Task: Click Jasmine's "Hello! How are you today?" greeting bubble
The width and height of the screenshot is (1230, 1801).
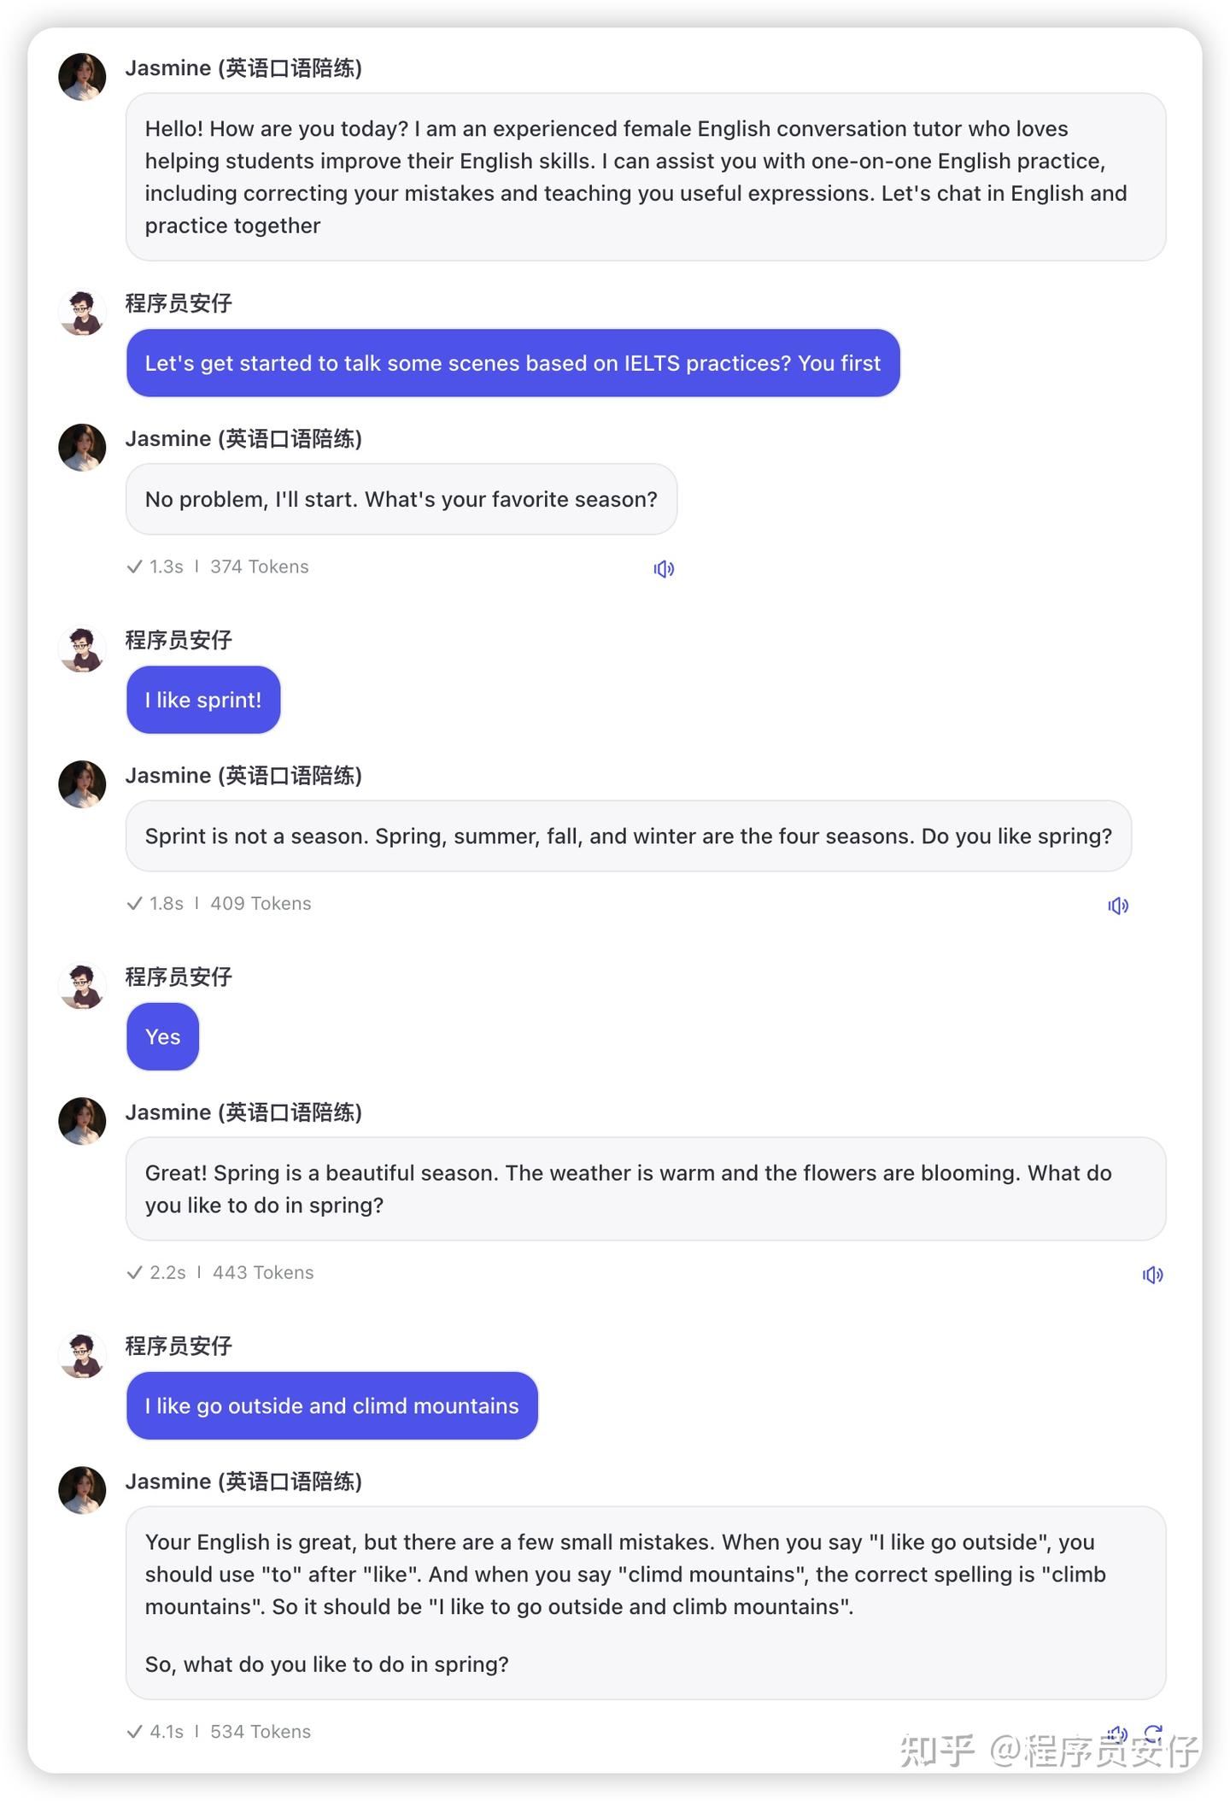Action: click(645, 177)
